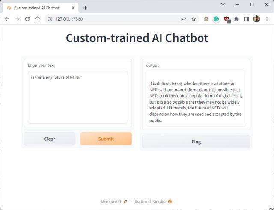Flag the chatbot output
This screenshot has width=274, height=210.
tap(196, 142)
